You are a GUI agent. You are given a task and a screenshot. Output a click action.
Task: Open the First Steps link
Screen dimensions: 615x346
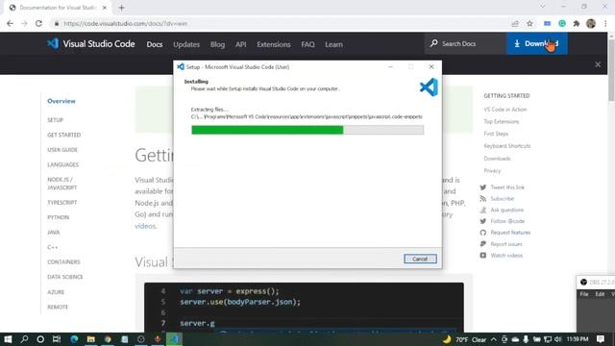(x=496, y=134)
